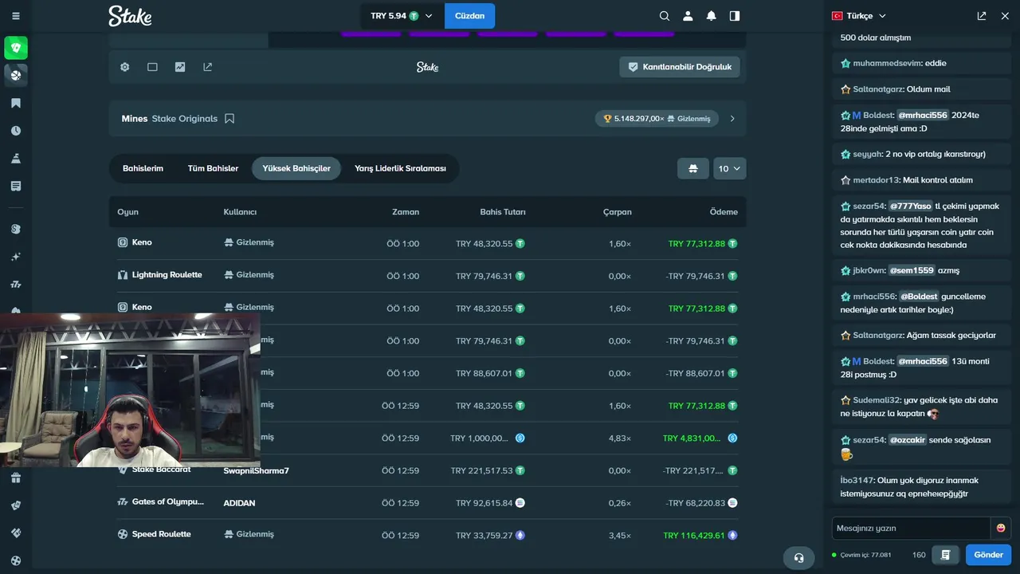The image size is (1020, 574).
Task: Click the Stake logo in the header
Action: click(x=130, y=16)
